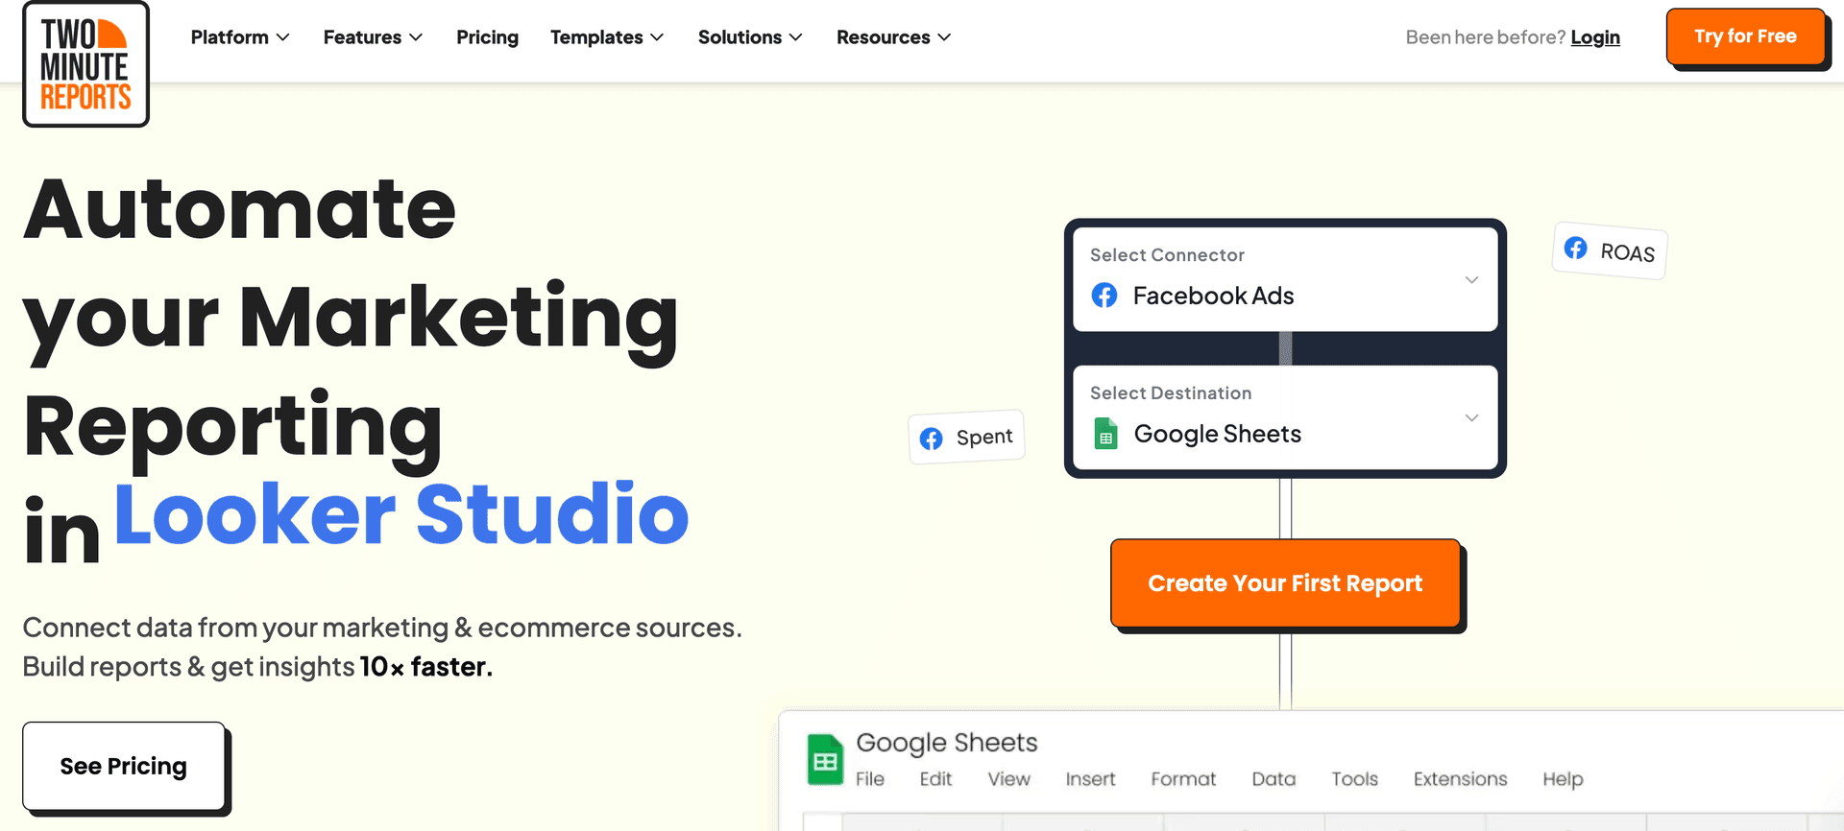Click the large Google Sheets document icon
This screenshot has width=1844, height=831.
coord(825,760)
